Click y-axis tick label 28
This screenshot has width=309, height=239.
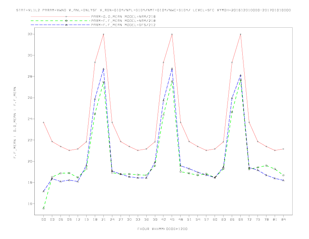coord(30,77)
